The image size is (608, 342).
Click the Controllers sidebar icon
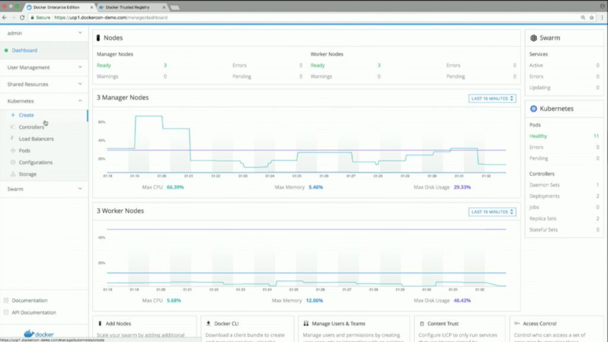tap(13, 127)
